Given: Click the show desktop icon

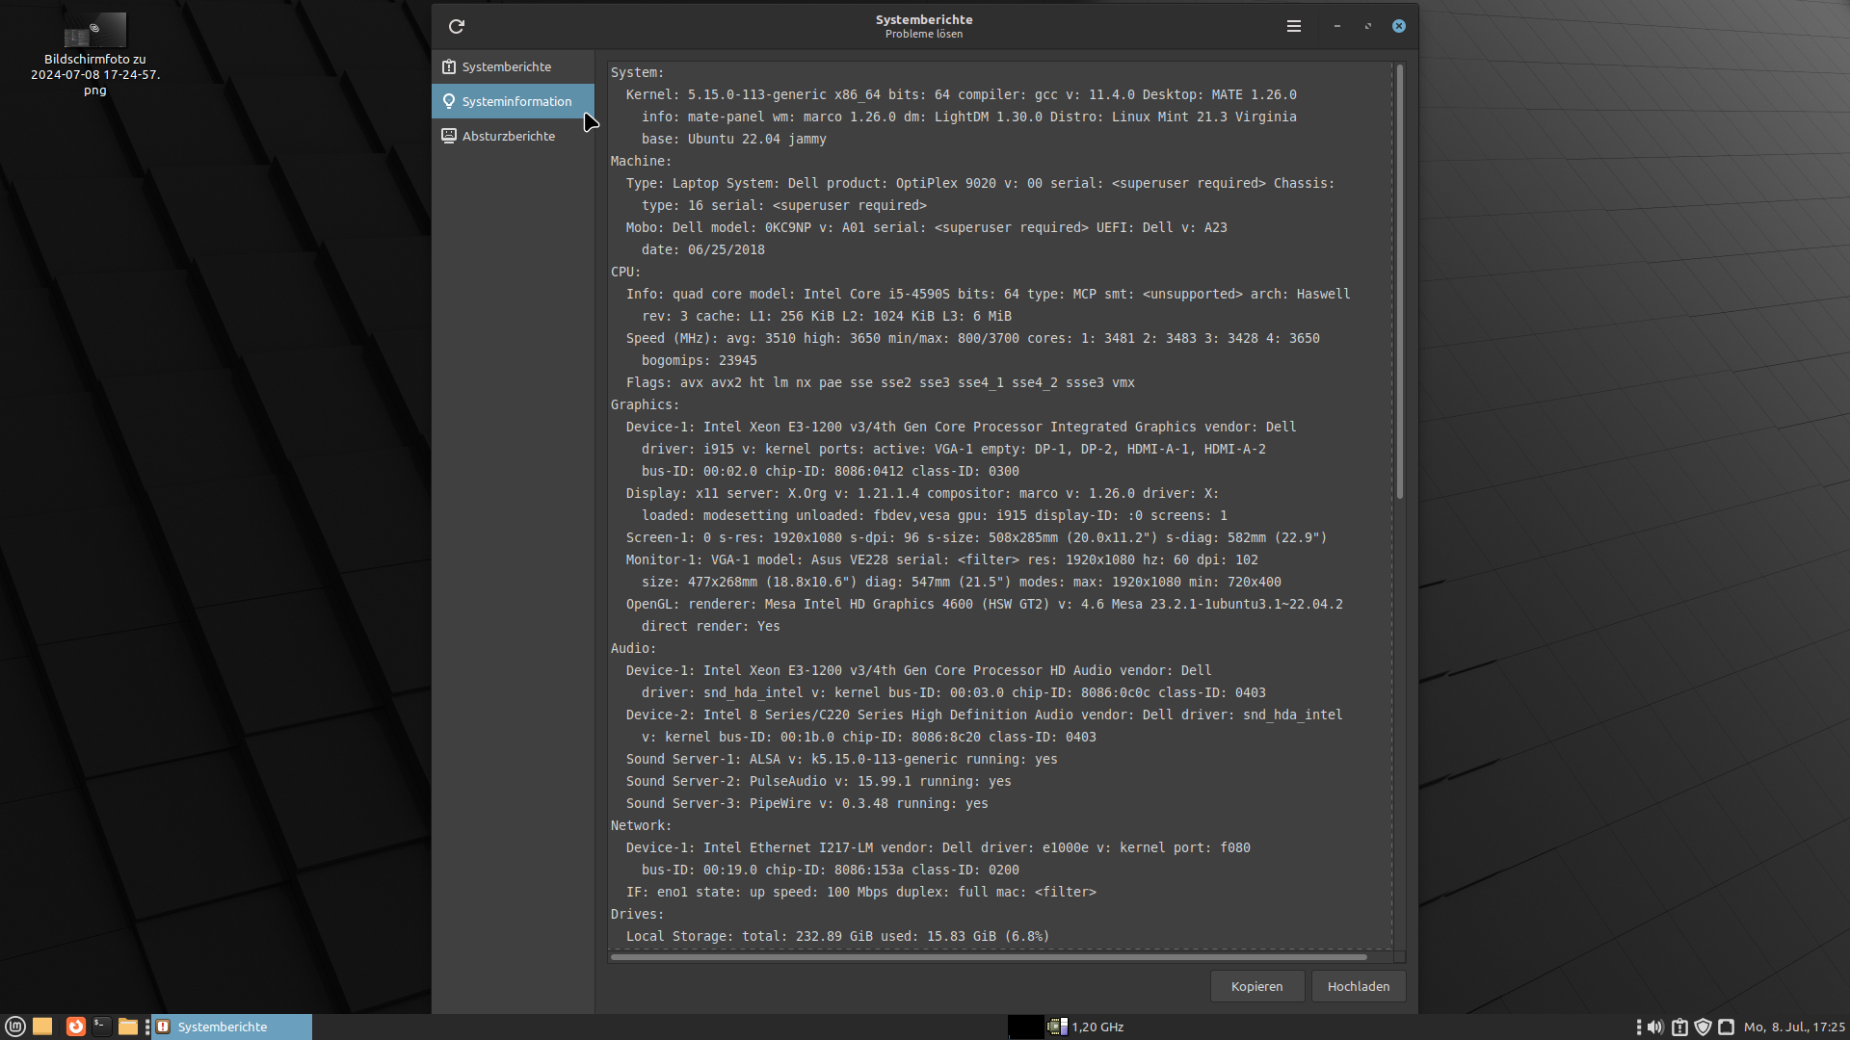Looking at the screenshot, I should pos(42,1027).
